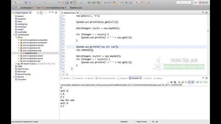Viewport: 221px width, 124px height.
Task: Click the Servers folder icon in Project Explorer
Action: [x=16, y=77]
